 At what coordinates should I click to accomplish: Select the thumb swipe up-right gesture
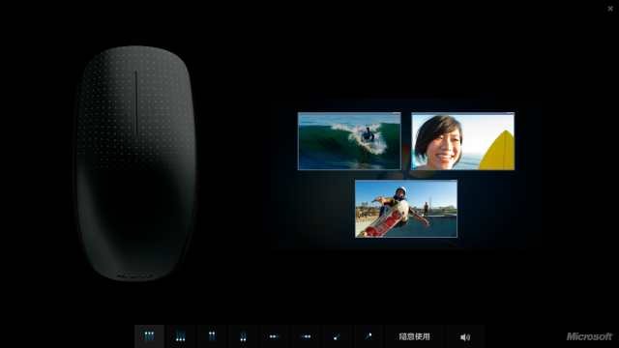coord(368,336)
